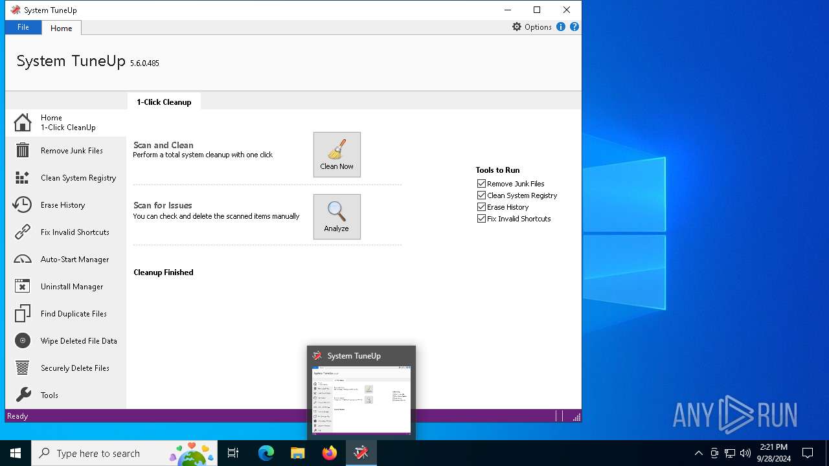Open network status tray icon
This screenshot has height=466, width=829.
click(x=730, y=453)
